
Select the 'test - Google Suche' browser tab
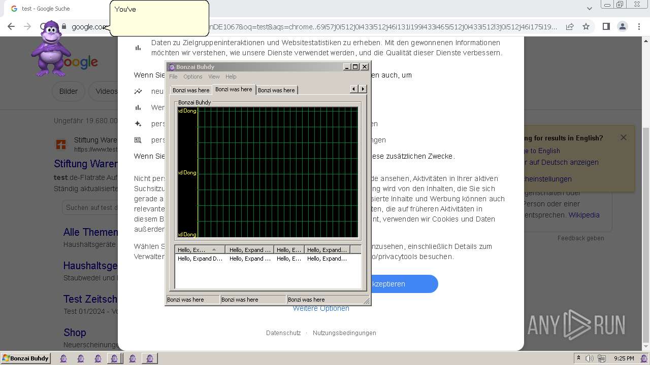[46, 9]
